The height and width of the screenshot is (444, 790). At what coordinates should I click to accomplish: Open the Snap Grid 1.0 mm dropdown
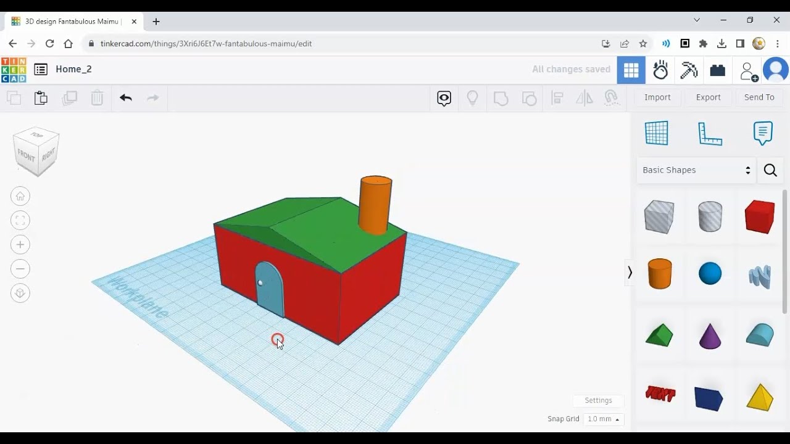coord(604,419)
